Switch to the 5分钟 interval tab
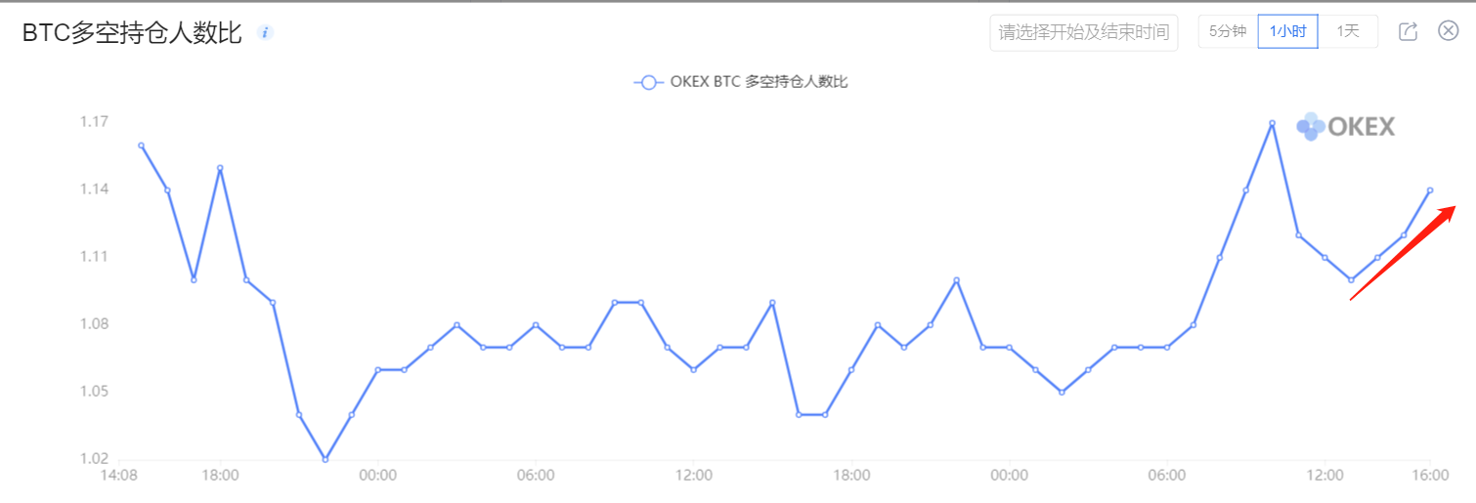This screenshot has width=1476, height=503. [x=1228, y=31]
